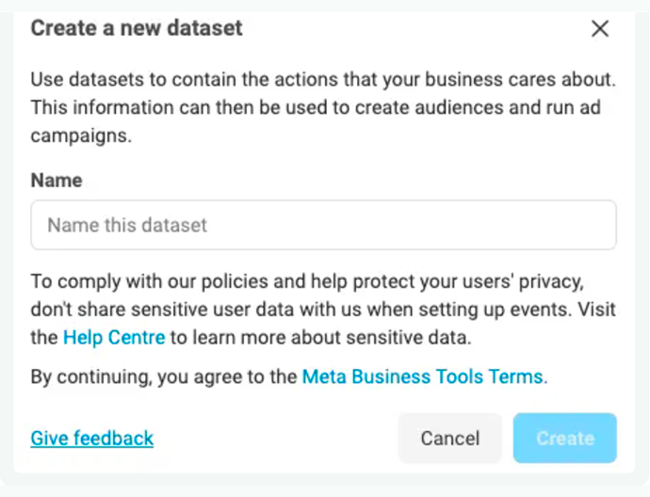Screen dimensions: 650x497
Task: Open the Meta Business Tools Terms link
Action: coord(422,377)
